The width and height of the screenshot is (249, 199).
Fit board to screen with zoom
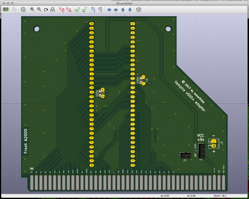click(x=52, y=10)
